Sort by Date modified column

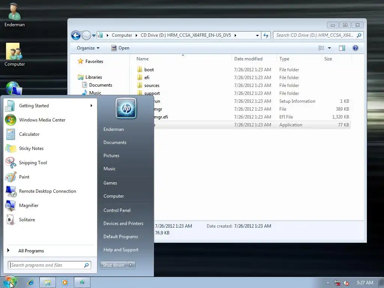254,59
